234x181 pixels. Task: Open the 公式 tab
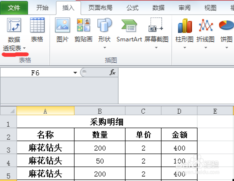coord(132,7)
